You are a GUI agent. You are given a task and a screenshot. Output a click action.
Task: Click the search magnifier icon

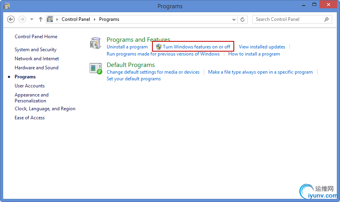pos(326,19)
